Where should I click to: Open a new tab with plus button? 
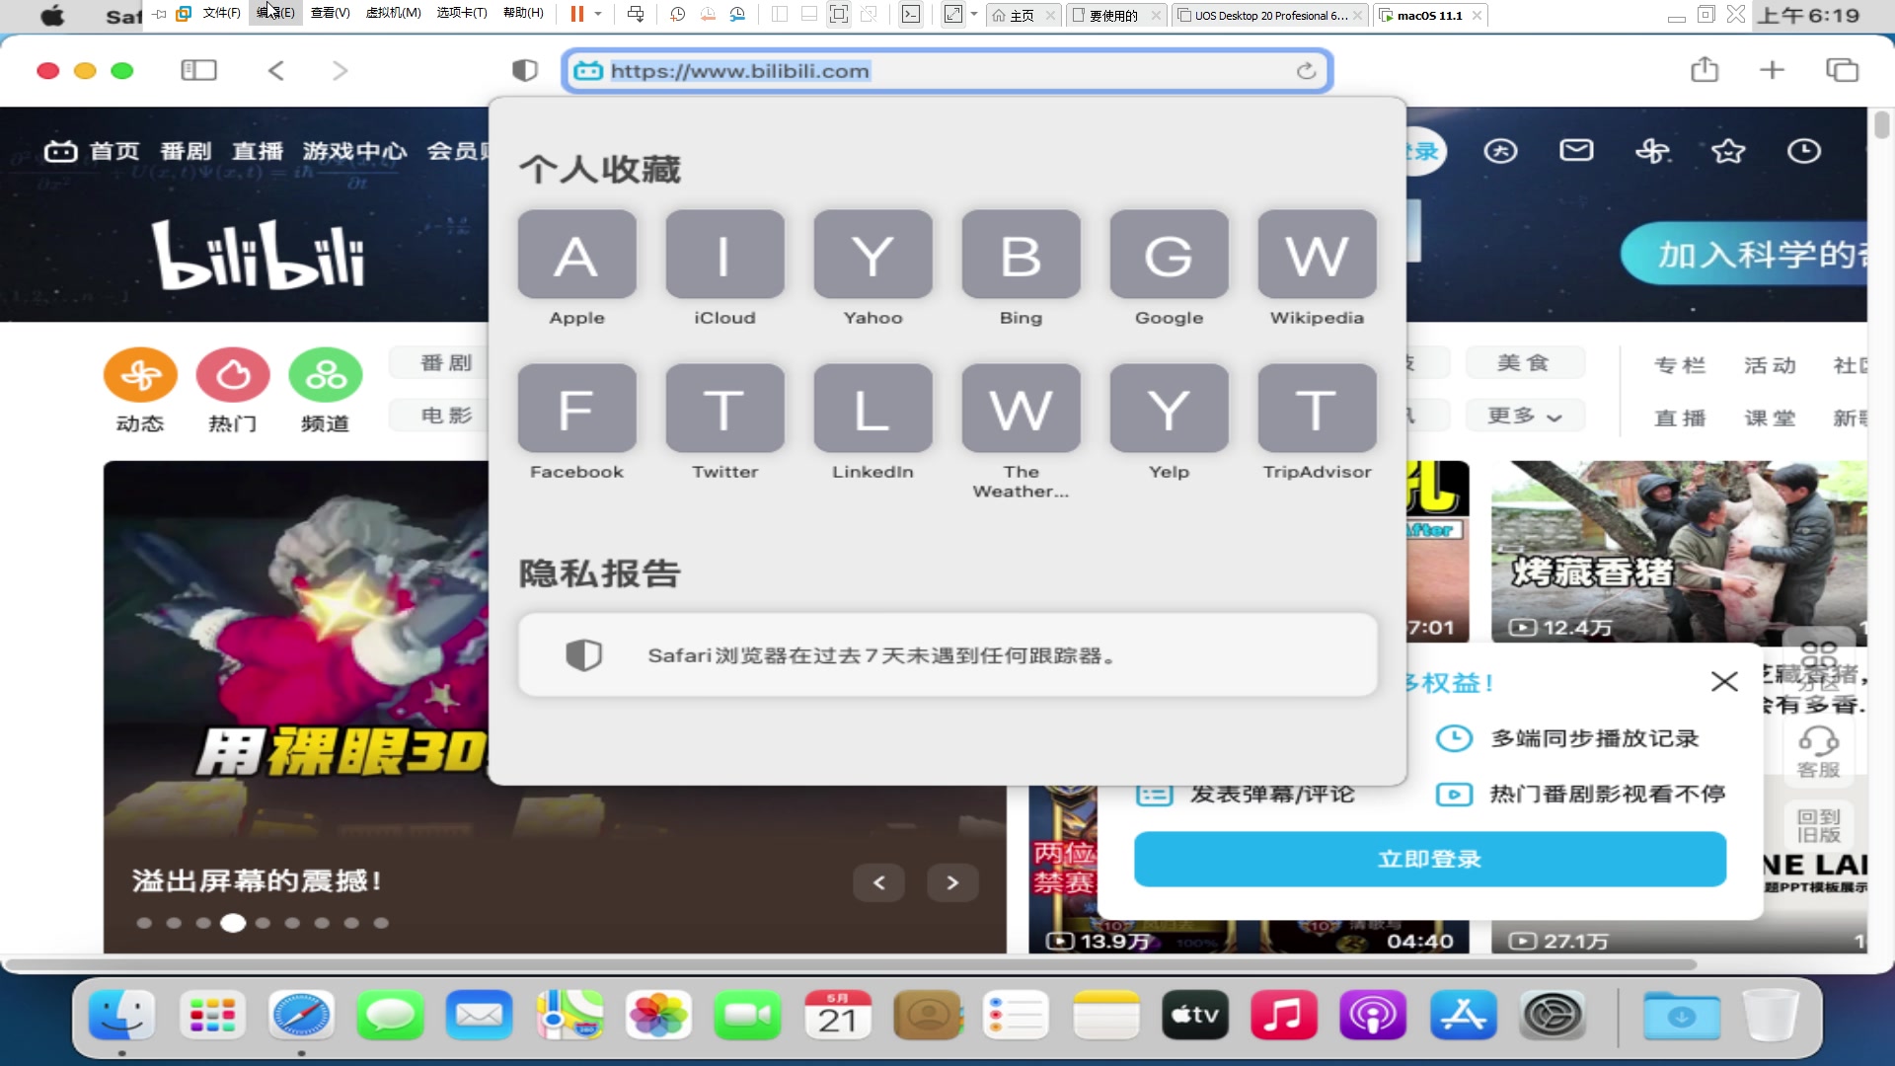tap(1772, 70)
